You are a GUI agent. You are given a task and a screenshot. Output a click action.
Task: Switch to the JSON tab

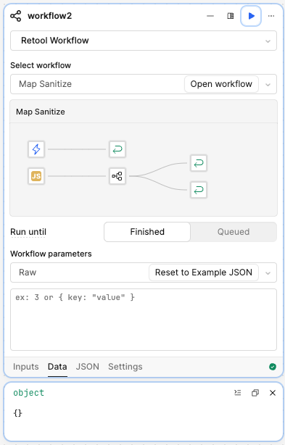tap(88, 367)
